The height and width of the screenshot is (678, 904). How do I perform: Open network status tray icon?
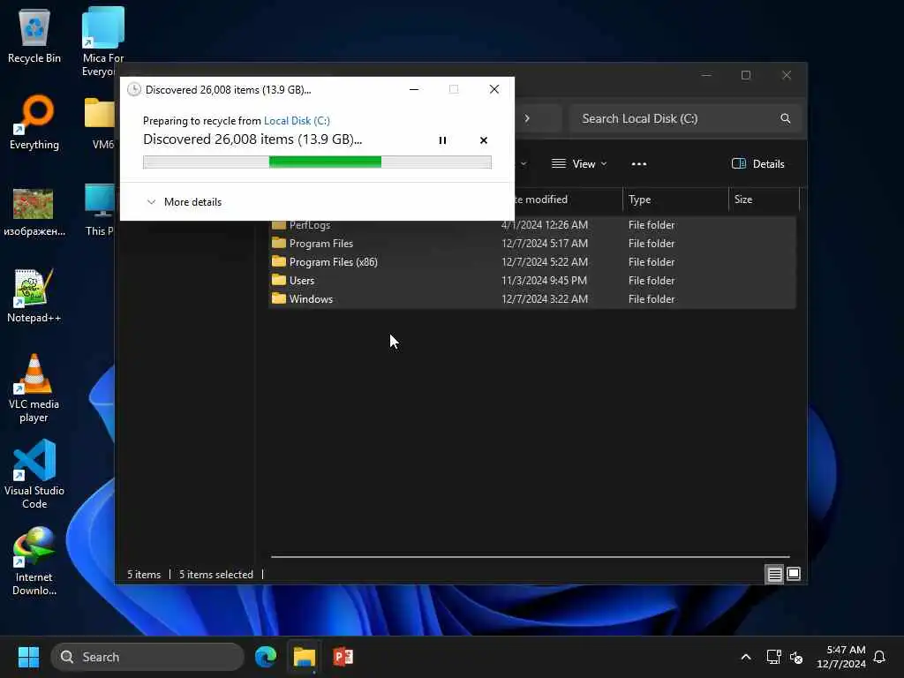click(x=773, y=657)
